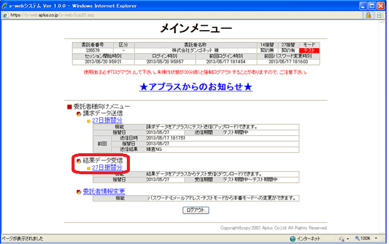Click the Internet Explorer icon in title bar
The height and width of the screenshot is (244, 389).
[6, 5]
